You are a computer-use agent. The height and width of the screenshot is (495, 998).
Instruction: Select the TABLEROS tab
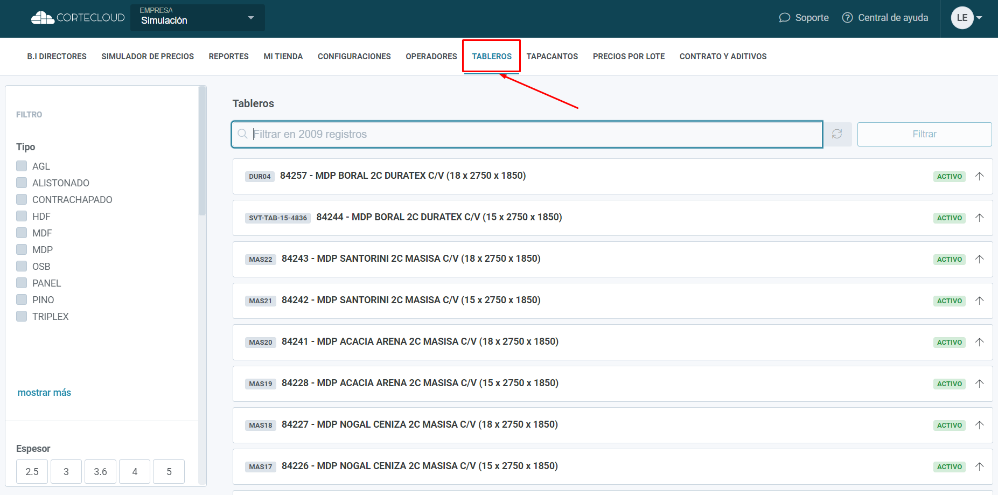point(492,57)
